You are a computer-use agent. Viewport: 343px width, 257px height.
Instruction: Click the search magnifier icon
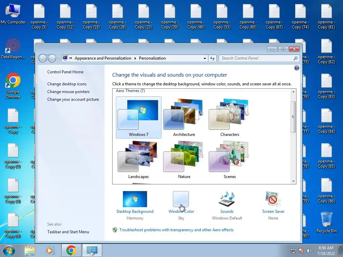click(x=295, y=58)
